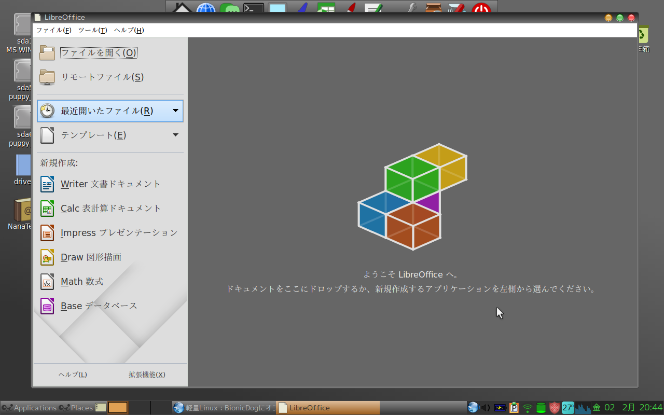Screen dimensions: 664x415
Task: Create a new Impress プレゼンテーション
Action: (119, 232)
